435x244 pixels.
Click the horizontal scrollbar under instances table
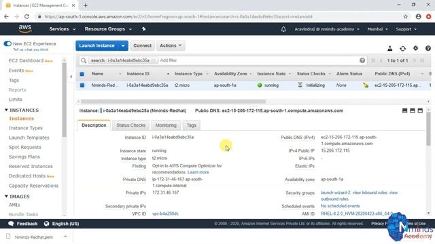[x=173, y=101]
